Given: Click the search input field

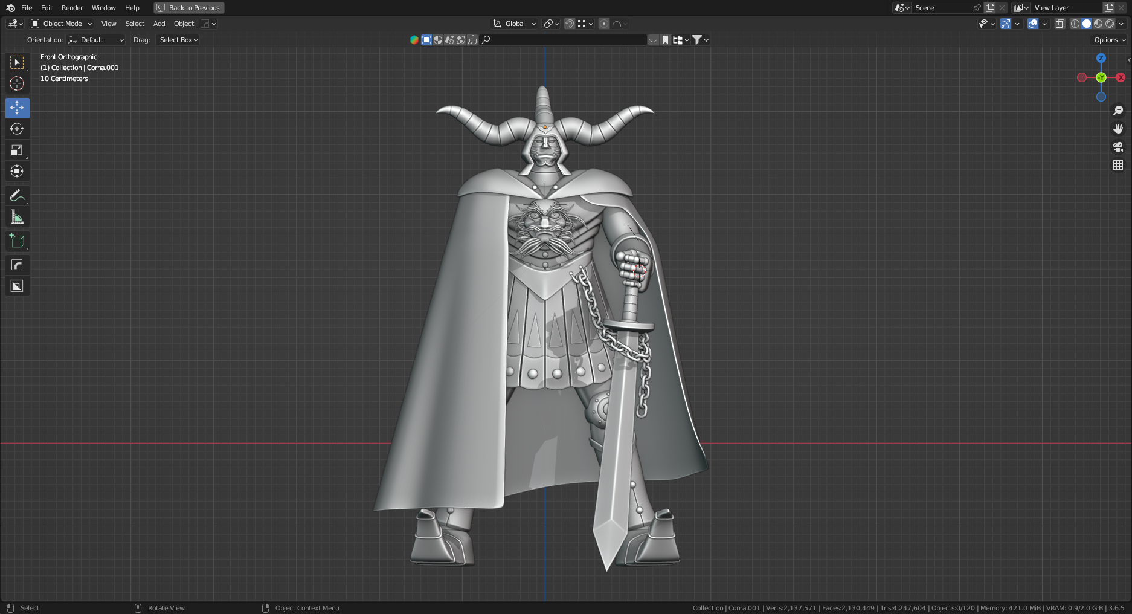Looking at the screenshot, I should click(x=563, y=40).
